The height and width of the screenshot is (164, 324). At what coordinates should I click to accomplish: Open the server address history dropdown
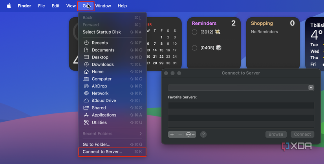311,87
